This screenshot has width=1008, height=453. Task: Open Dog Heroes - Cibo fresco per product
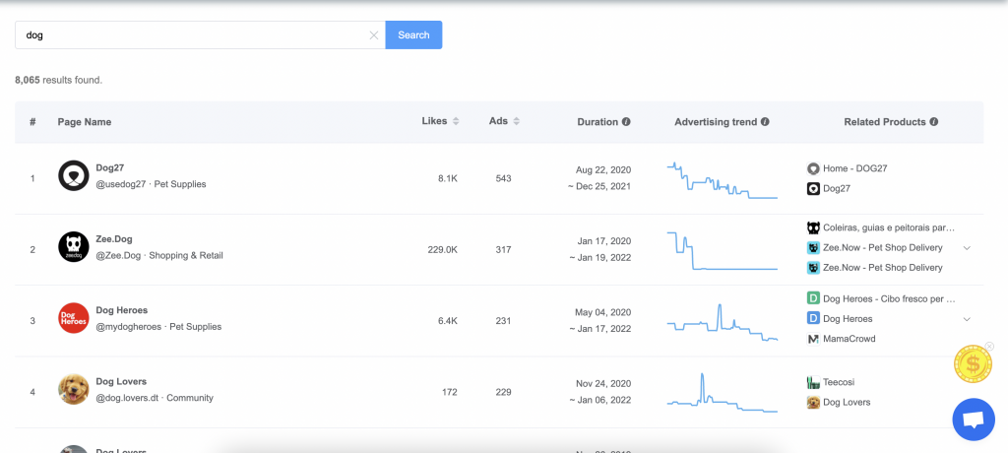(x=889, y=299)
